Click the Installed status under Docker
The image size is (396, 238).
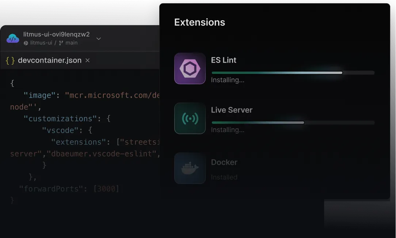click(x=224, y=177)
